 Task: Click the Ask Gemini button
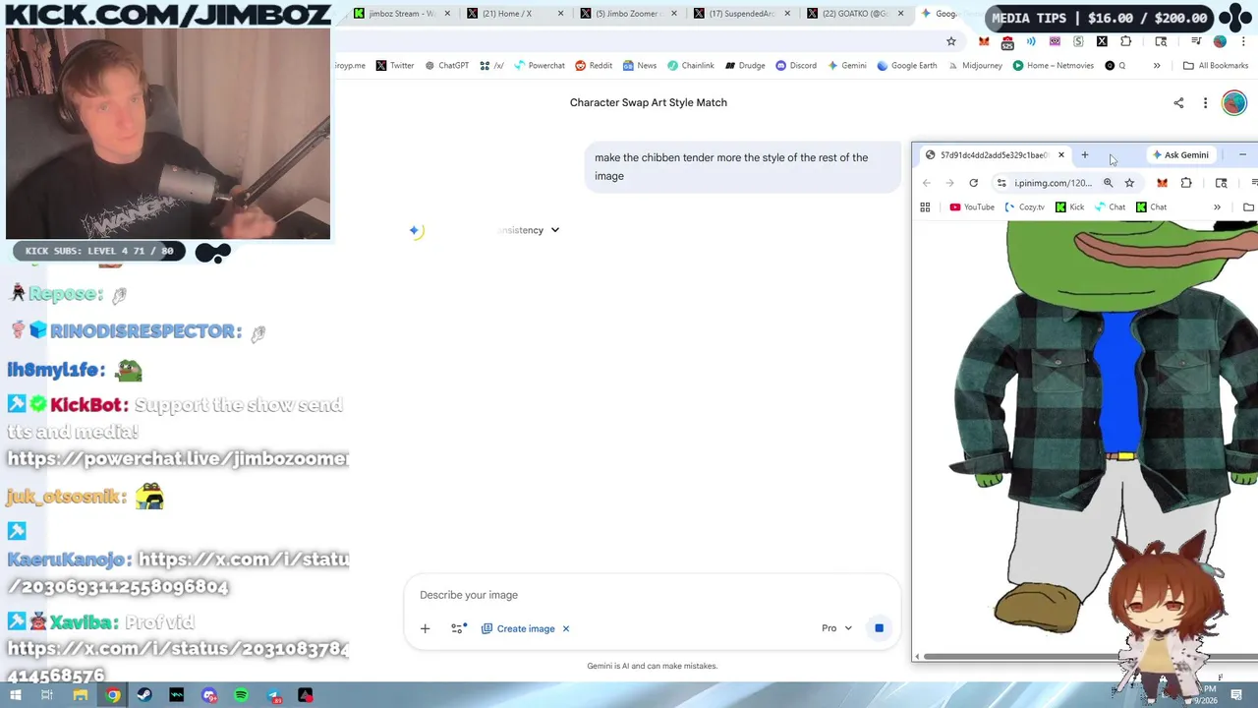point(1180,155)
